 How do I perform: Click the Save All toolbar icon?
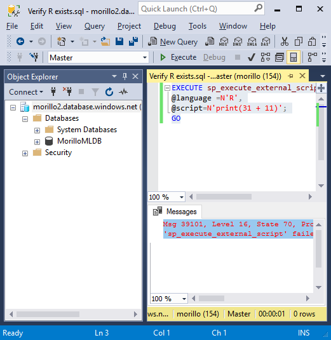tap(133, 41)
